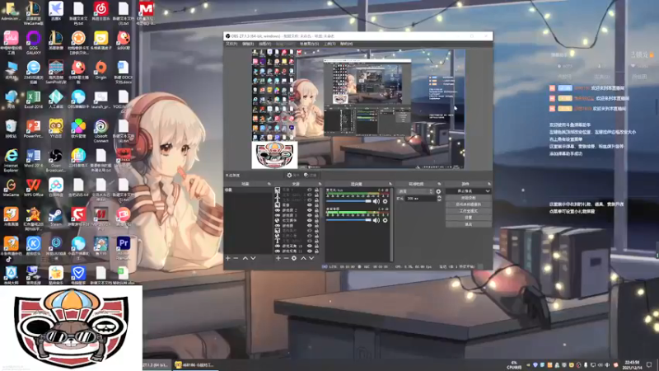The width and height of the screenshot is (659, 371).
Task: Click Start Recording (开始录制) button
Action: 469,198
